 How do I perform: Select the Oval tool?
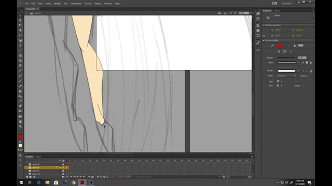pyautogui.click(x=20, y=61)
